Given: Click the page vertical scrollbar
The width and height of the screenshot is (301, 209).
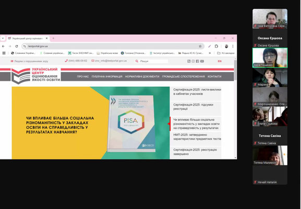Looking at the screenshot, I should (x=235, y=71).
